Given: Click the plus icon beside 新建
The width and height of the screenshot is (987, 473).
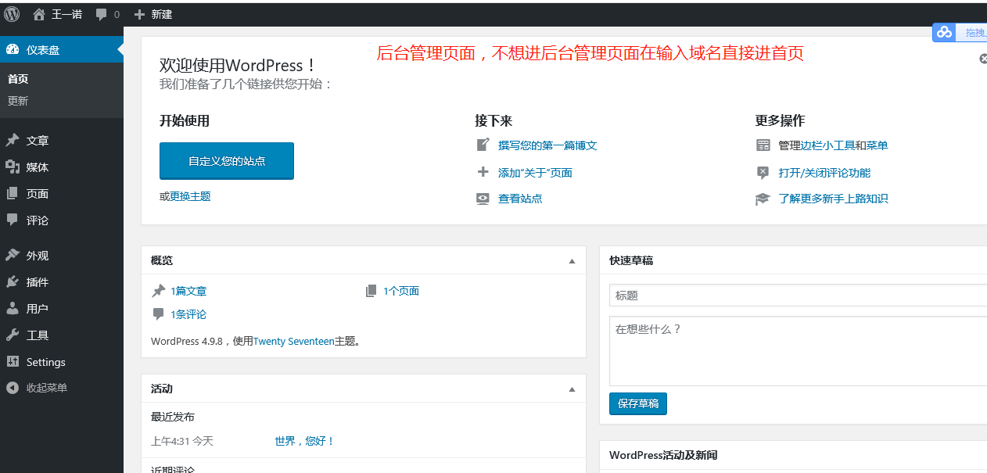Looking at the screenshot, I should pyautogui.click(x=139, y=14).
